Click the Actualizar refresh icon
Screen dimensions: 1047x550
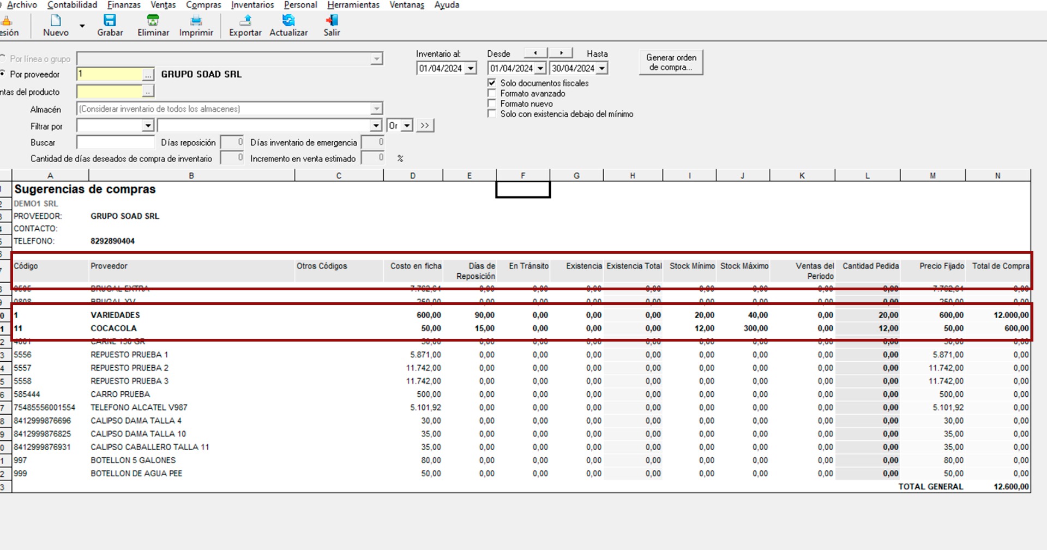288,21
